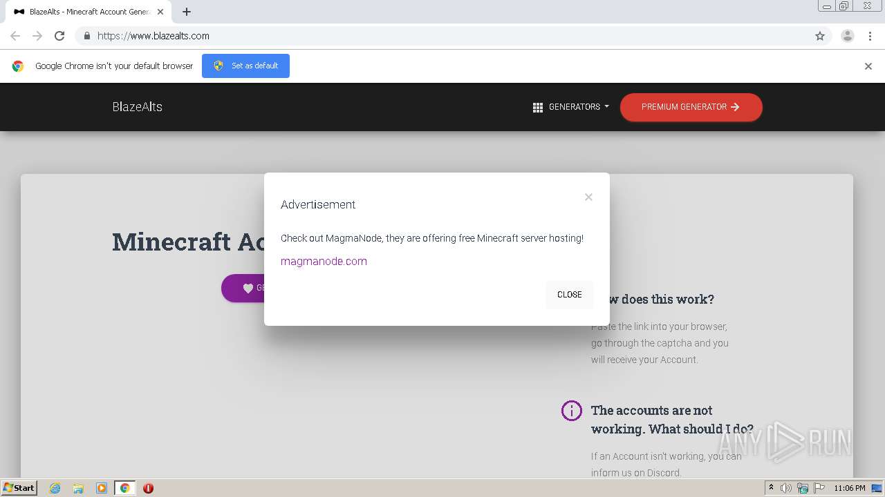Open the volume speaker tray icon
Image resolution: width=885 pixels, height=497 pixels.
[786, 488]
